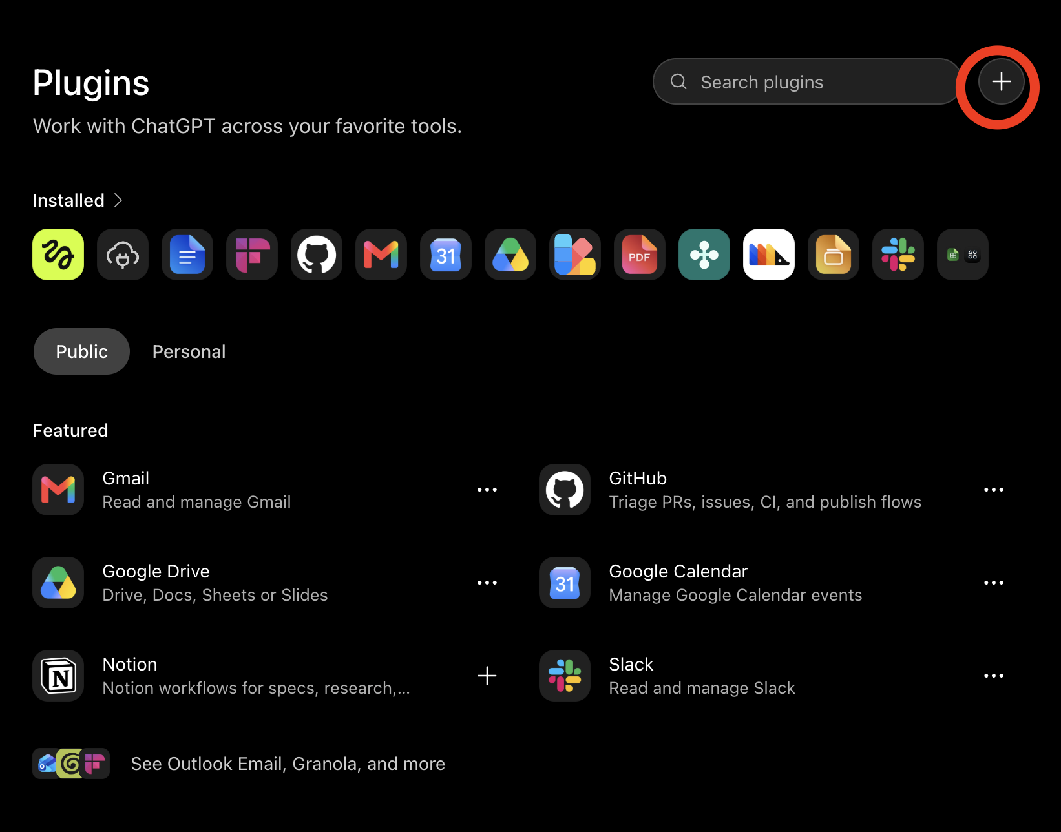Open the Gmail icon in the Installed row

381,255
